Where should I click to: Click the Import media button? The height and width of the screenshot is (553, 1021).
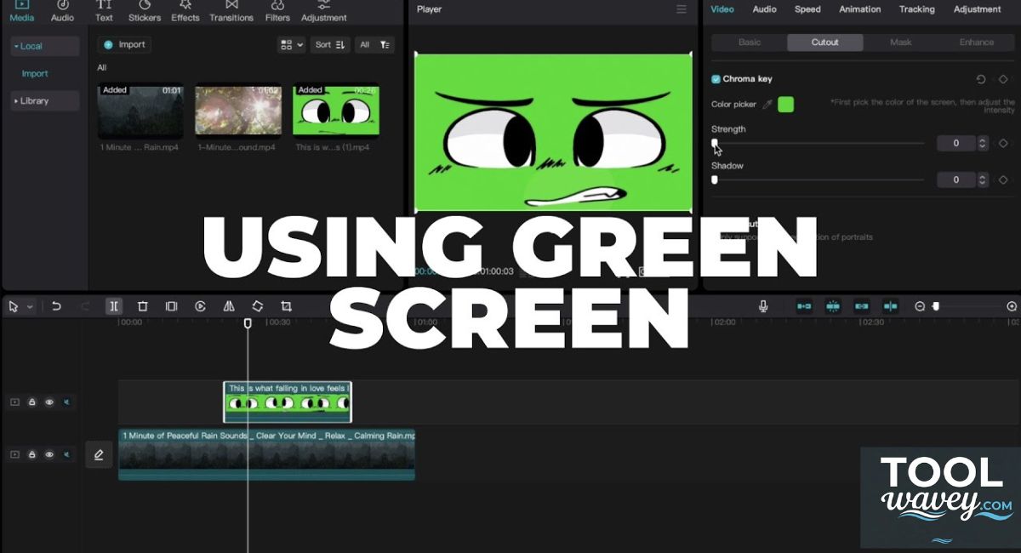click(x=124, y=44)
